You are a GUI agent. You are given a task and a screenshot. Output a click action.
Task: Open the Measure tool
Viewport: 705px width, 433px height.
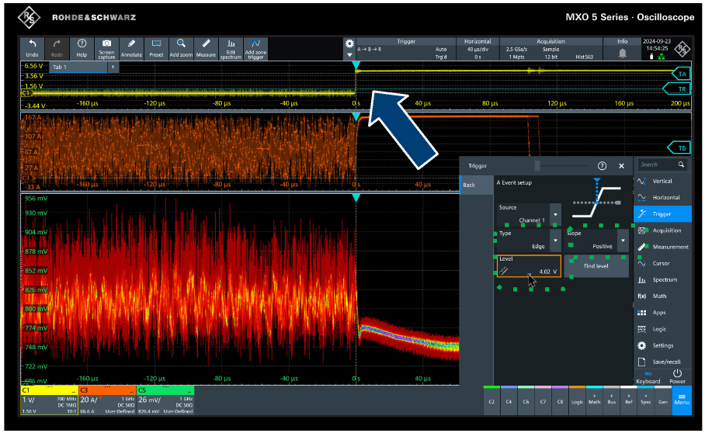click(x=206, y=48)
